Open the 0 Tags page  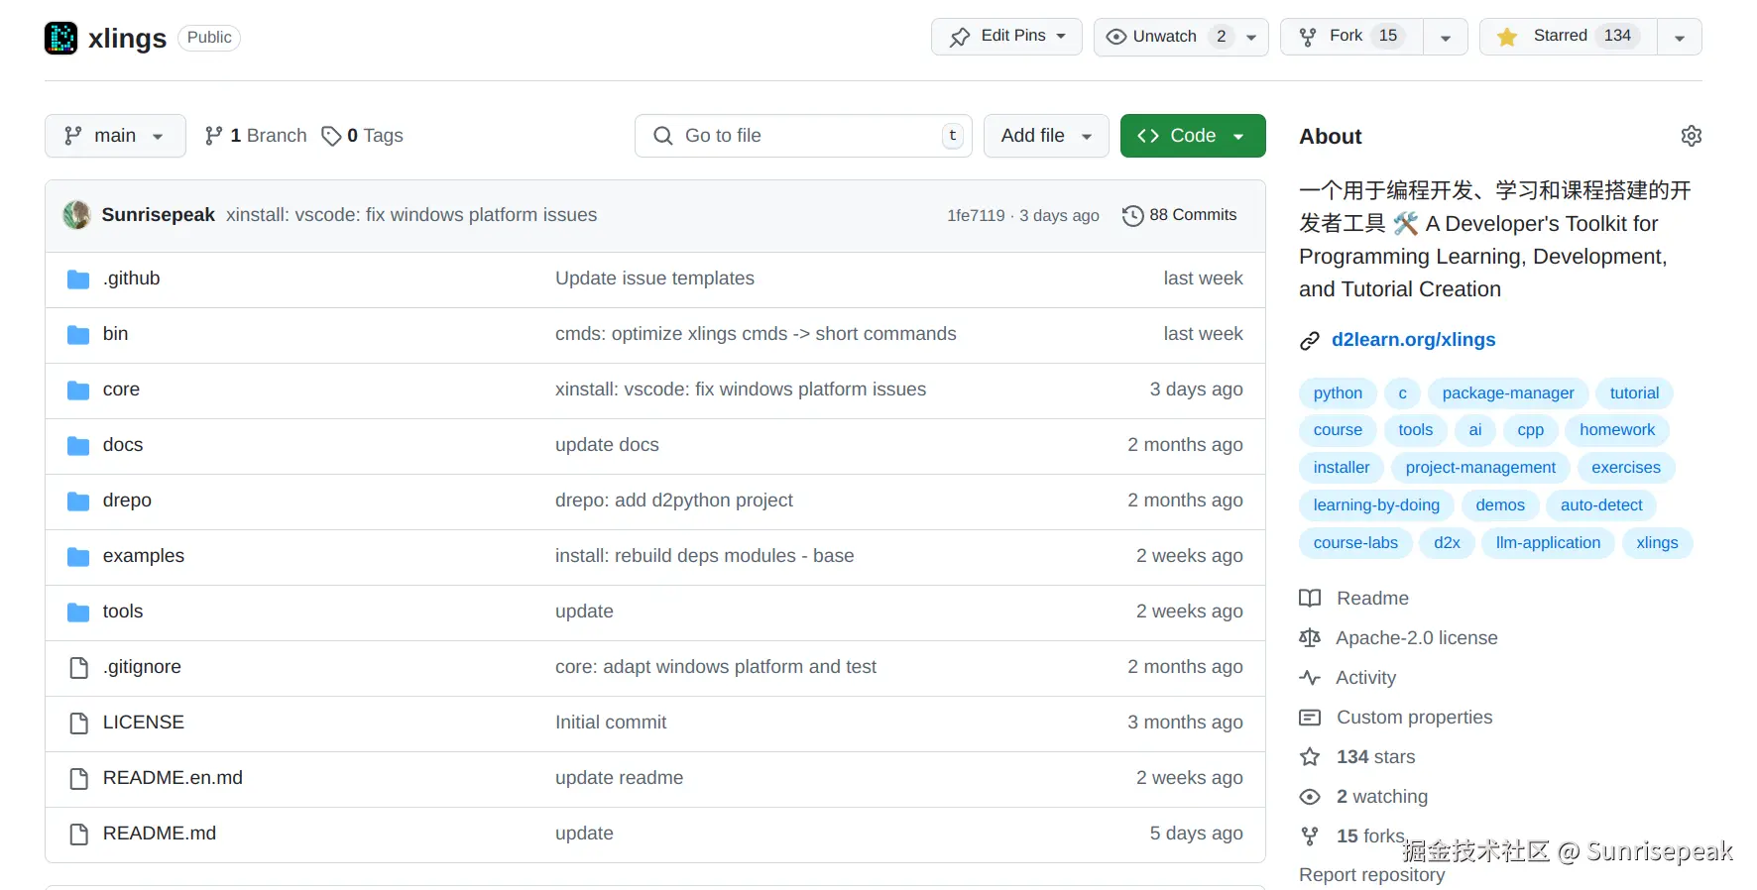363,136
